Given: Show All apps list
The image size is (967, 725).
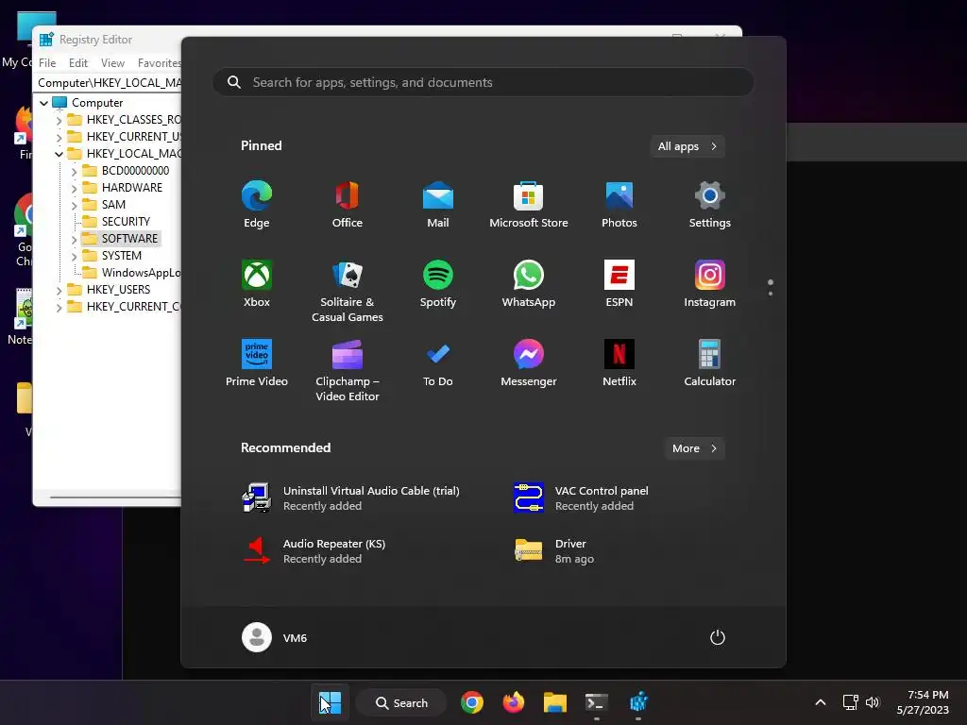Looking at the screenshot, I should coord(687,146).
